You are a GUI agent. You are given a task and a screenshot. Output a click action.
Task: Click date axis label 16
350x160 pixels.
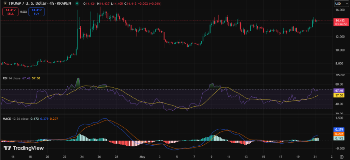(x=13, y=157)
